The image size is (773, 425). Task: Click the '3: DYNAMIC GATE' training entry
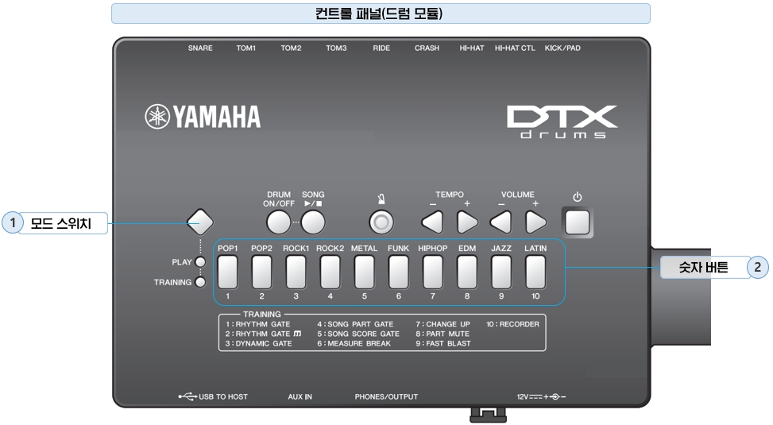pos(259,343)
